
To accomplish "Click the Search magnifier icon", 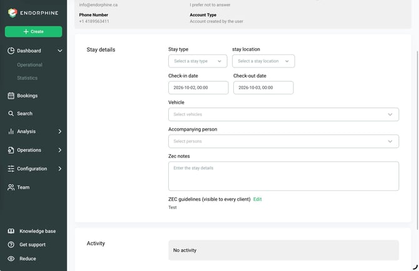I will coord(11,114).
